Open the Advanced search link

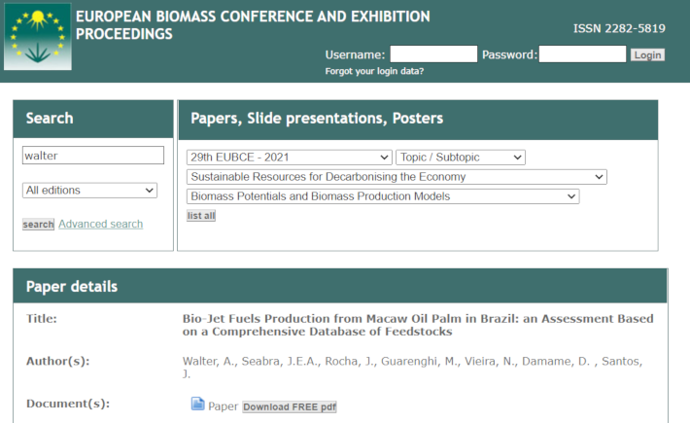[x=100, y=225]
